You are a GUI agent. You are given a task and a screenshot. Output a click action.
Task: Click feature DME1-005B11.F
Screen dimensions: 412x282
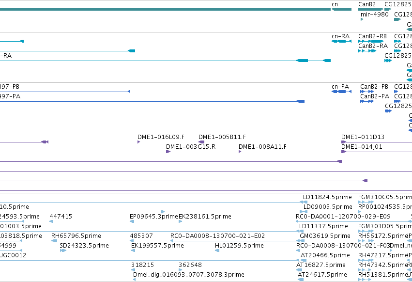pyautogui.click(x=222, y=137)
